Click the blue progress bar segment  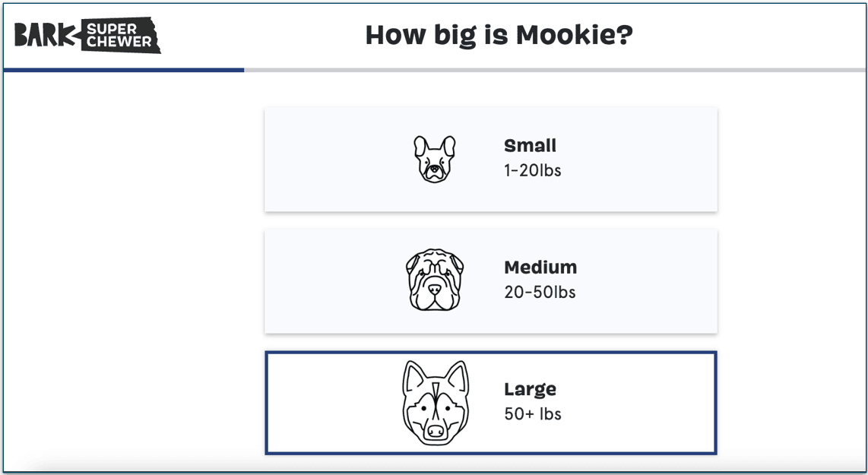pyautogui.click(x=122, y=71)
